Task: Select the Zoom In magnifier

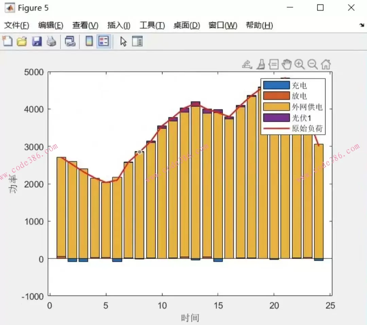Action: pos(300,64)
